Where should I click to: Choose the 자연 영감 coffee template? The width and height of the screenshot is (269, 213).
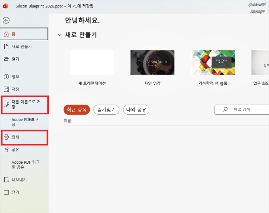[152, 62]
